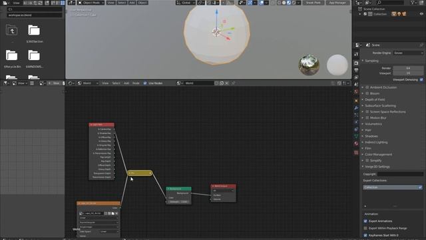Pin the properties editor context

tap(421, 45)
